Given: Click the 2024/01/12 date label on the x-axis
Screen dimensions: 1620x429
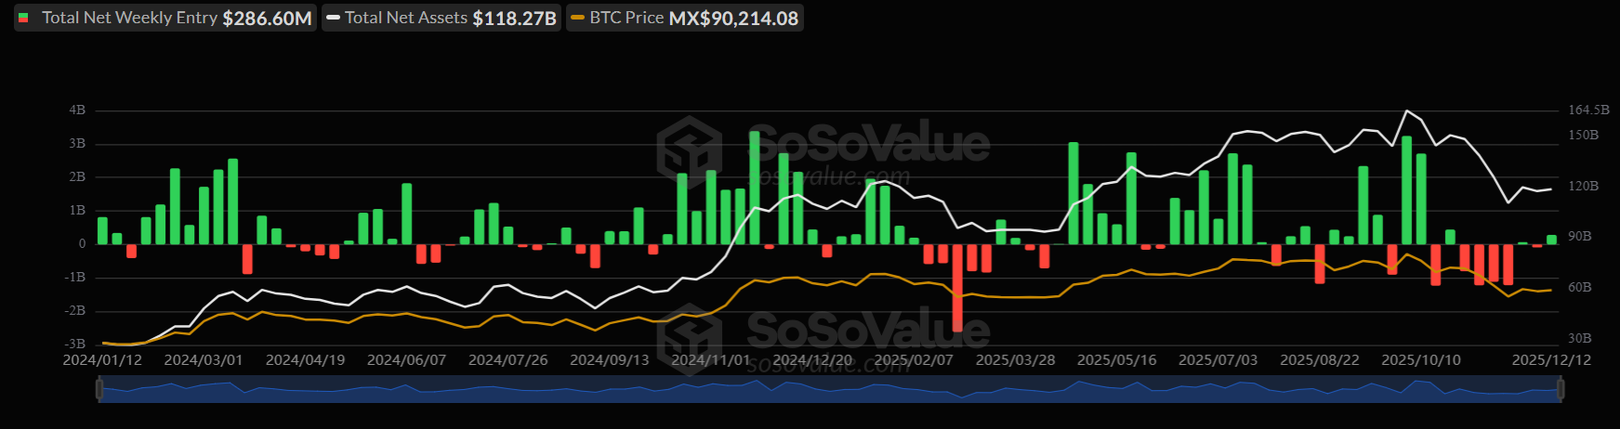Looking at the screenshot, I should (x=102, y=360).
